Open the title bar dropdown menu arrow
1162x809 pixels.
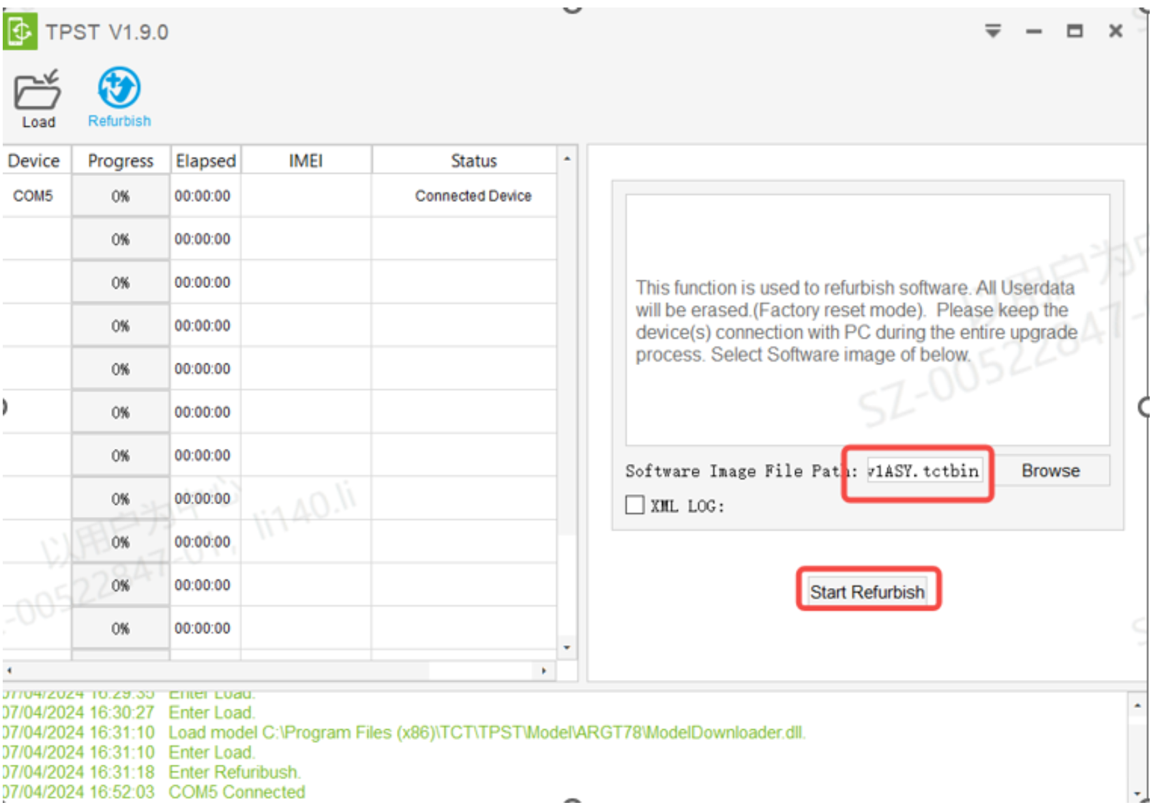coord(992,31)
